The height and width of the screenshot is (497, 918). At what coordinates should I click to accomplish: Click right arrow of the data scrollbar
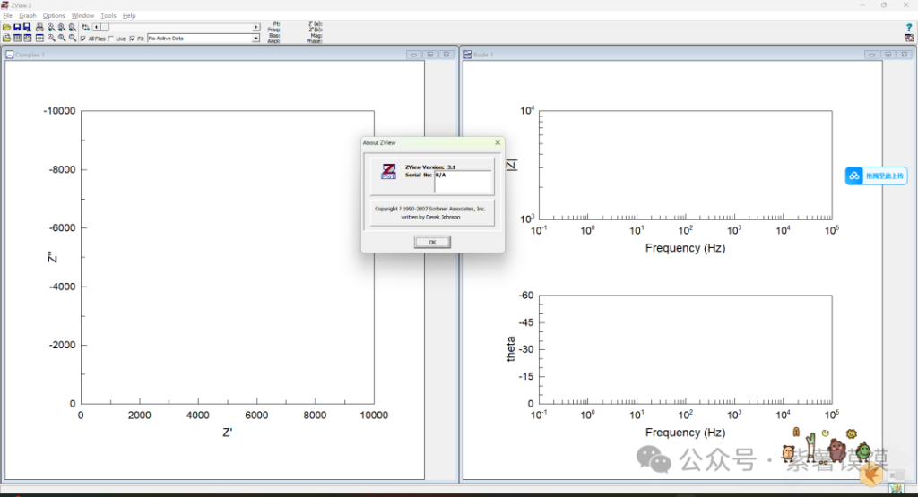coord(256,28)
